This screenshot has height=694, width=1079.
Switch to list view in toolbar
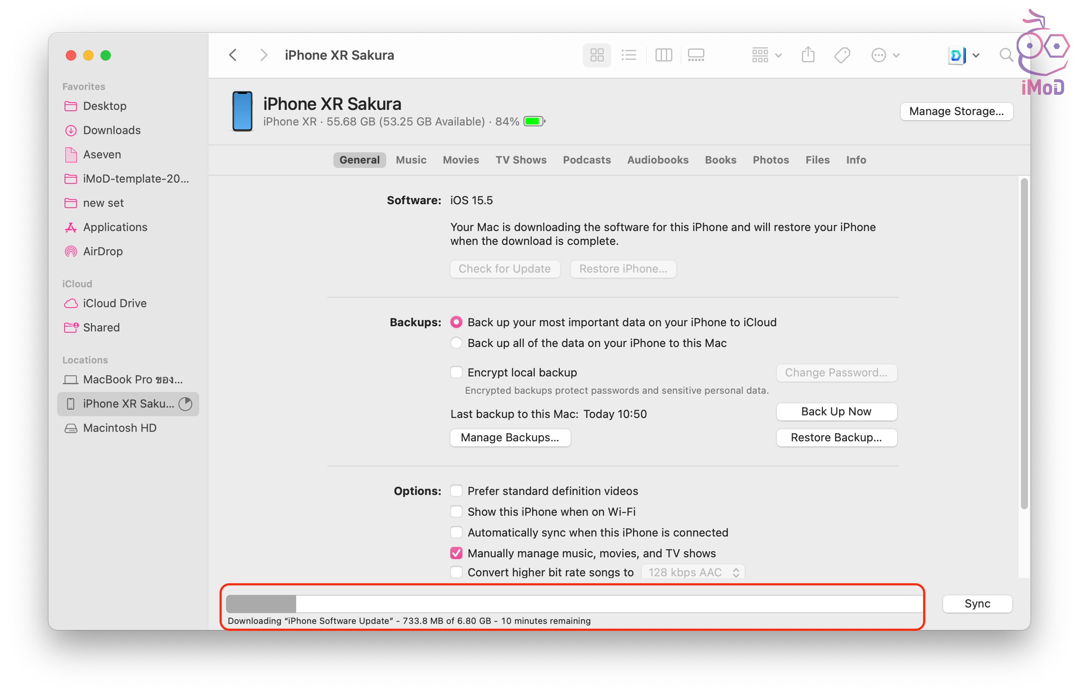tap(629, 55)
